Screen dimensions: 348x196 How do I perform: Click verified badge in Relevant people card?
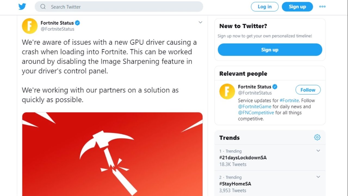pos(275,87)
